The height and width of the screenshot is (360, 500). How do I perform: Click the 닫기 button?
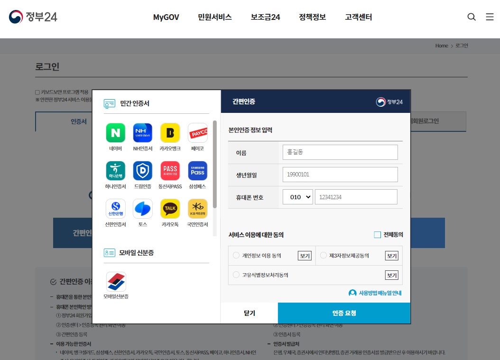click(250, 313)
